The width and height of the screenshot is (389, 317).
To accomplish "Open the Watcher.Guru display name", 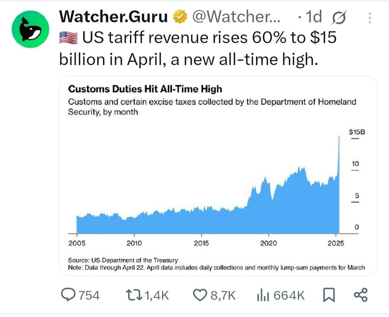I will point(113,17).
